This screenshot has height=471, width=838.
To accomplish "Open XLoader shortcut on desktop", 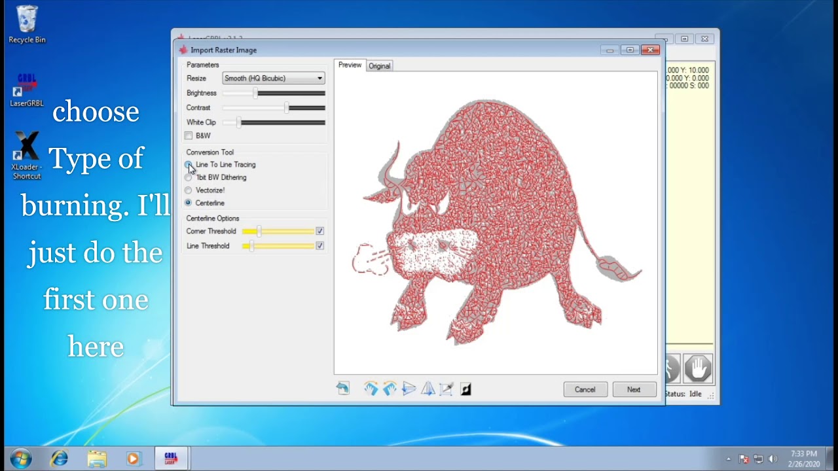I will [x=27, y=156].
